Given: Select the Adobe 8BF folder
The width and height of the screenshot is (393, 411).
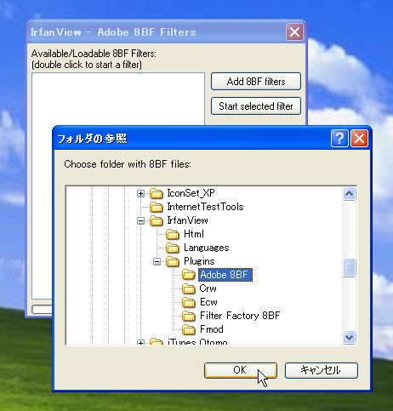Looking at the screenshot, I should point(225,275).
